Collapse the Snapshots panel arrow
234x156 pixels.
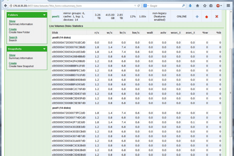tap(44, 49)
